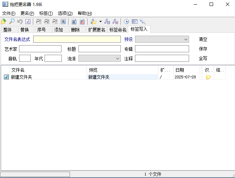
Task: Click the pencil with folder icon
Action: 94,22
